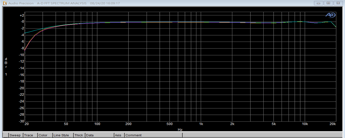Close the A-D FFT Spectrum Analysis window
Viewport: 345px width, 138px height.
(x=338, y=3)
